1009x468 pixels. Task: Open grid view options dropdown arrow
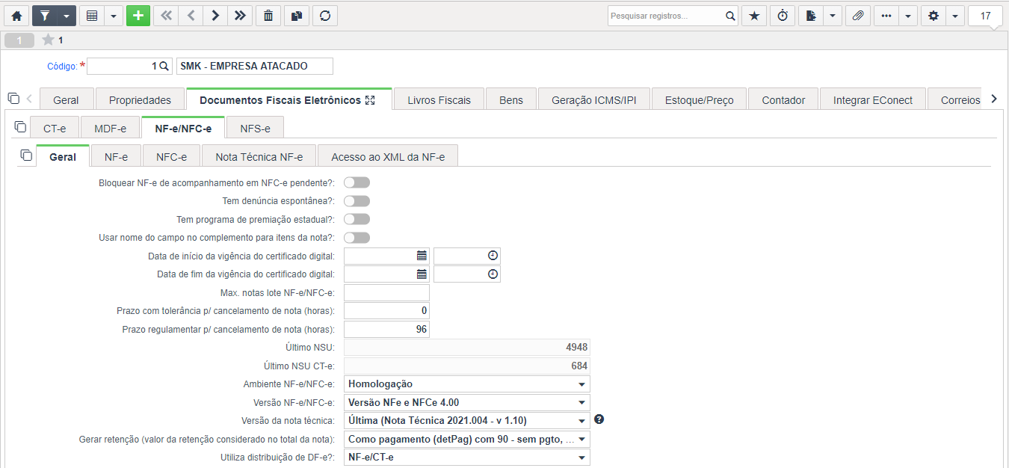(x=114, y=16)
